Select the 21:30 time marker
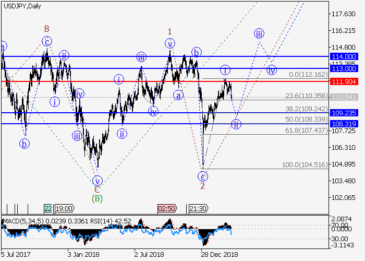The width and height of the screenshot is (365, 261). point(198,208)
